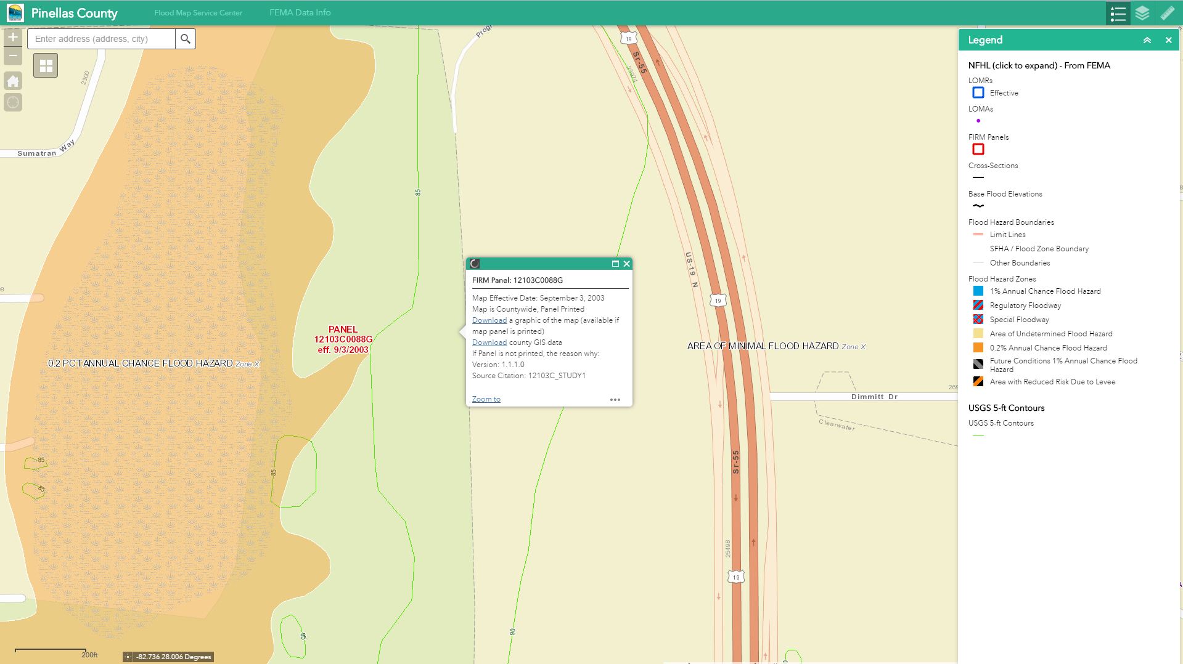Open the Measurement tool
The width and height of the screenshot is (1183, 664).
1167,14
